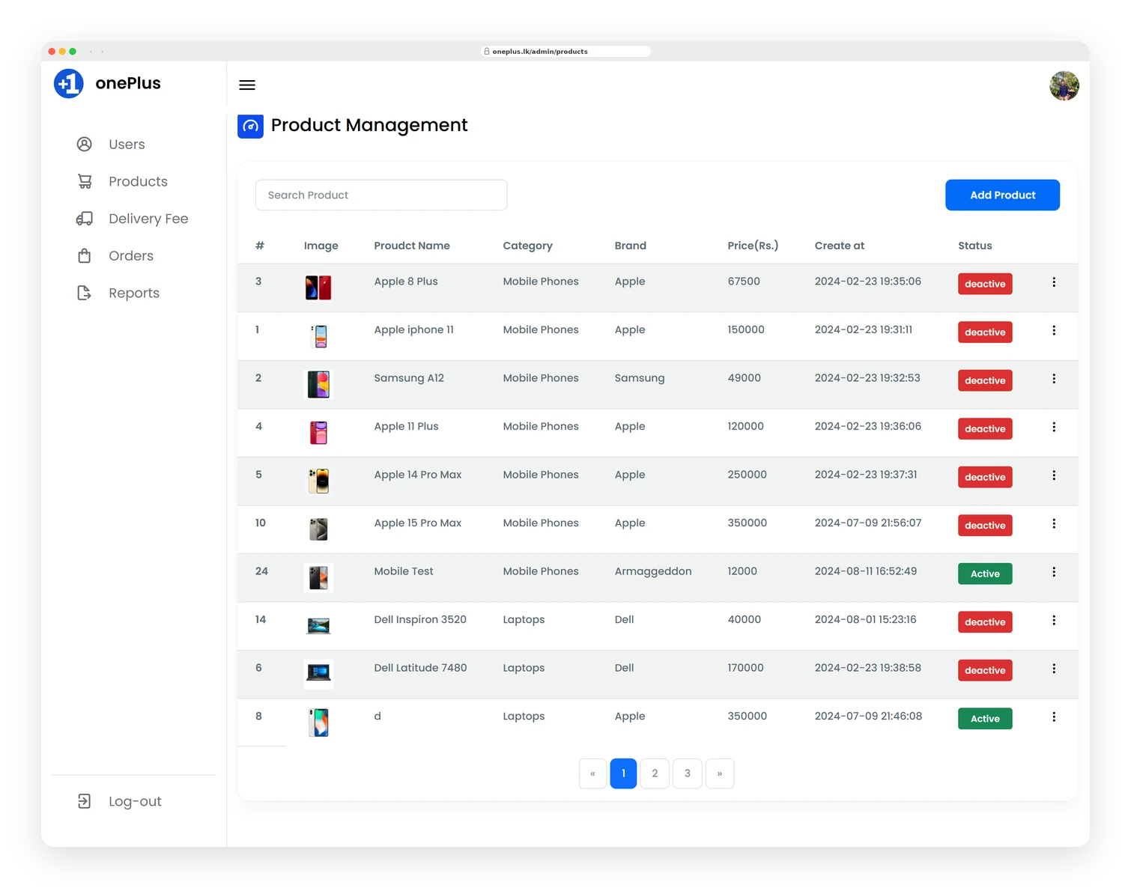Viewport: 1131px width, 888px height.
Task: Open the options menu for Apple 15 Pro Max
Action: [1054, 524]
